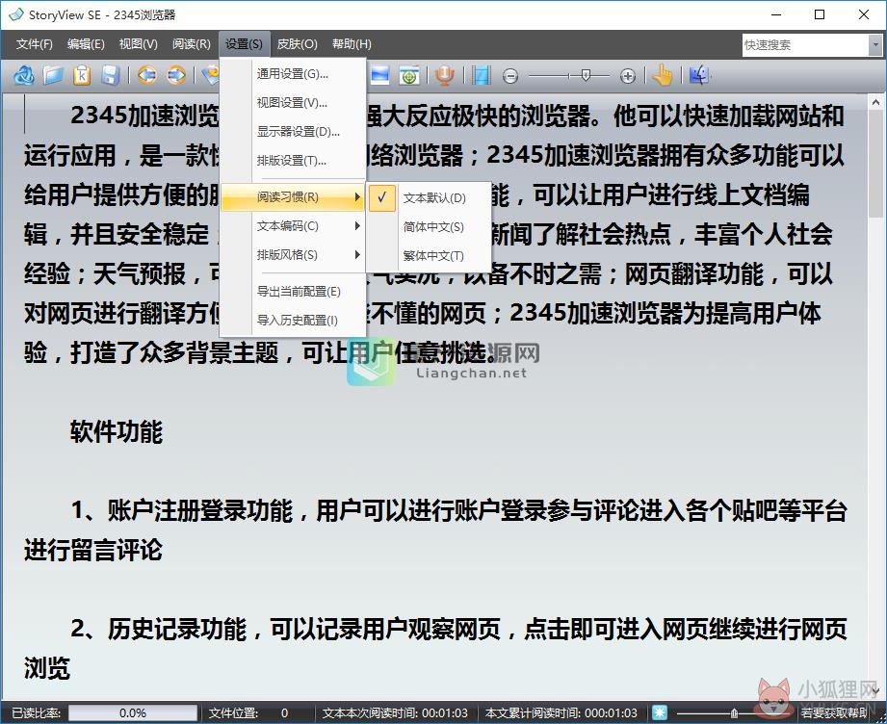Click the 已读比率 0.0% progress bar
This screenshot has height=724, width=887.
[133, 712]
